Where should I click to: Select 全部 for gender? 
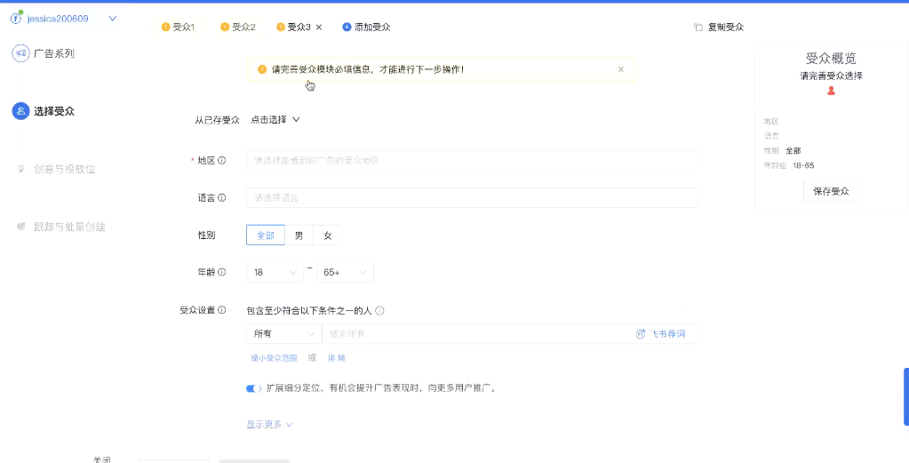(x=266, y=235)
